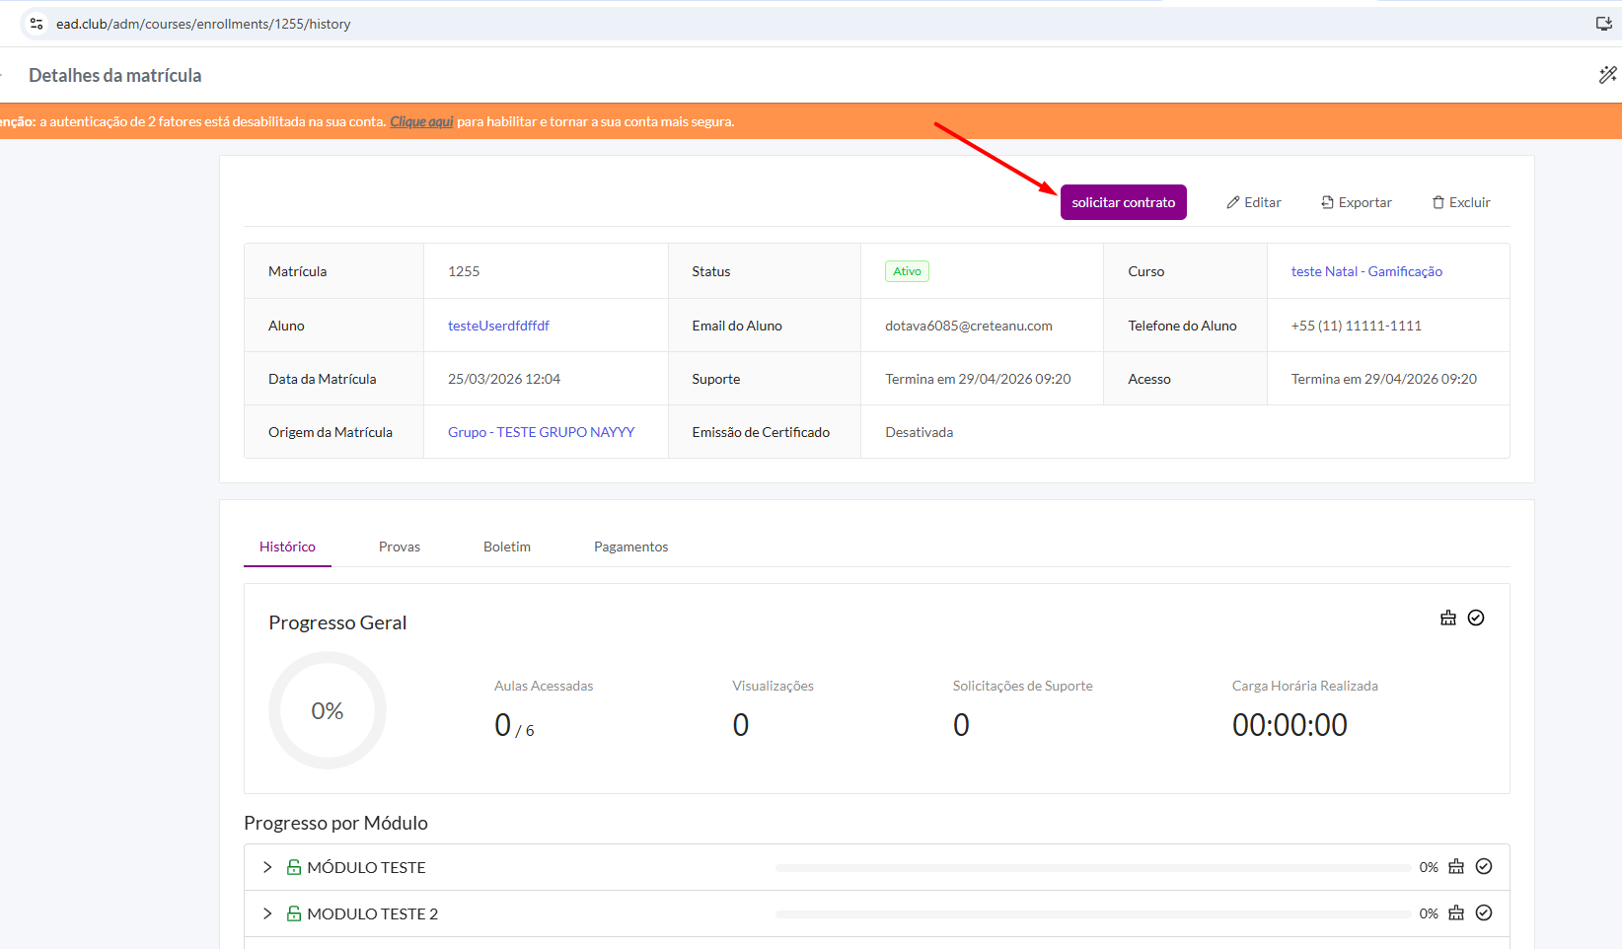Open the Grupo - TESTE GRUPO NAYYY link
Screen dimensions: 1622x949
[541, 432]
